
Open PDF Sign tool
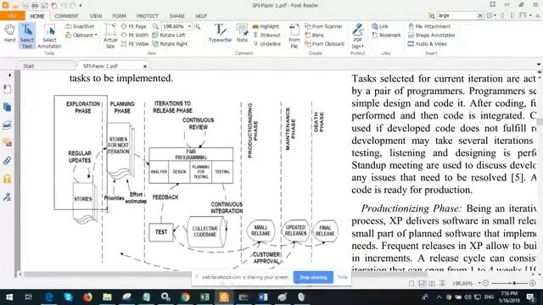[358, 36]
